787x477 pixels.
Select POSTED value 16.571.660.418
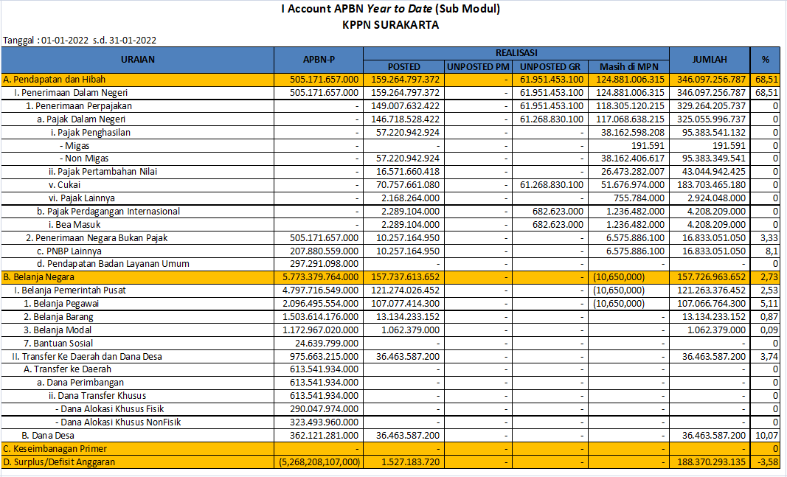coord(408,172)
